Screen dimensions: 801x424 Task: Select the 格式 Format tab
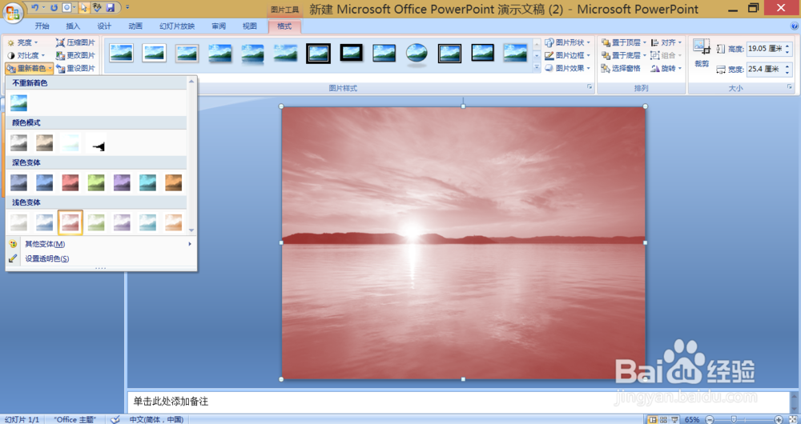coord(284,26)
